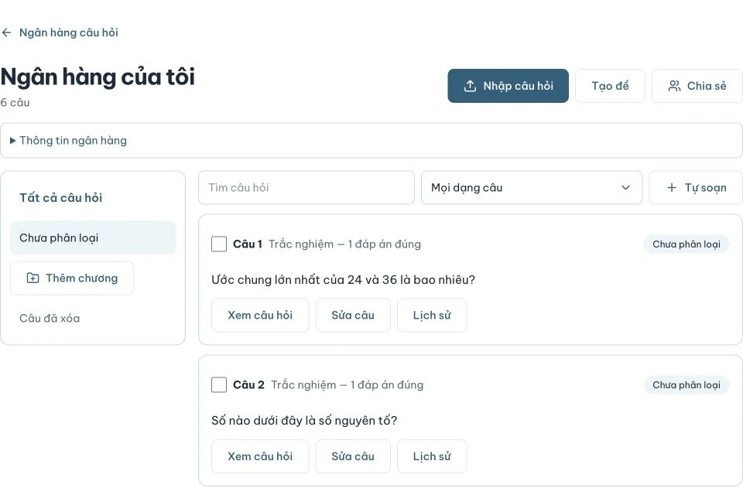Click the question text about số nguyên tố
743x495 pixels.
coord(304,420)
